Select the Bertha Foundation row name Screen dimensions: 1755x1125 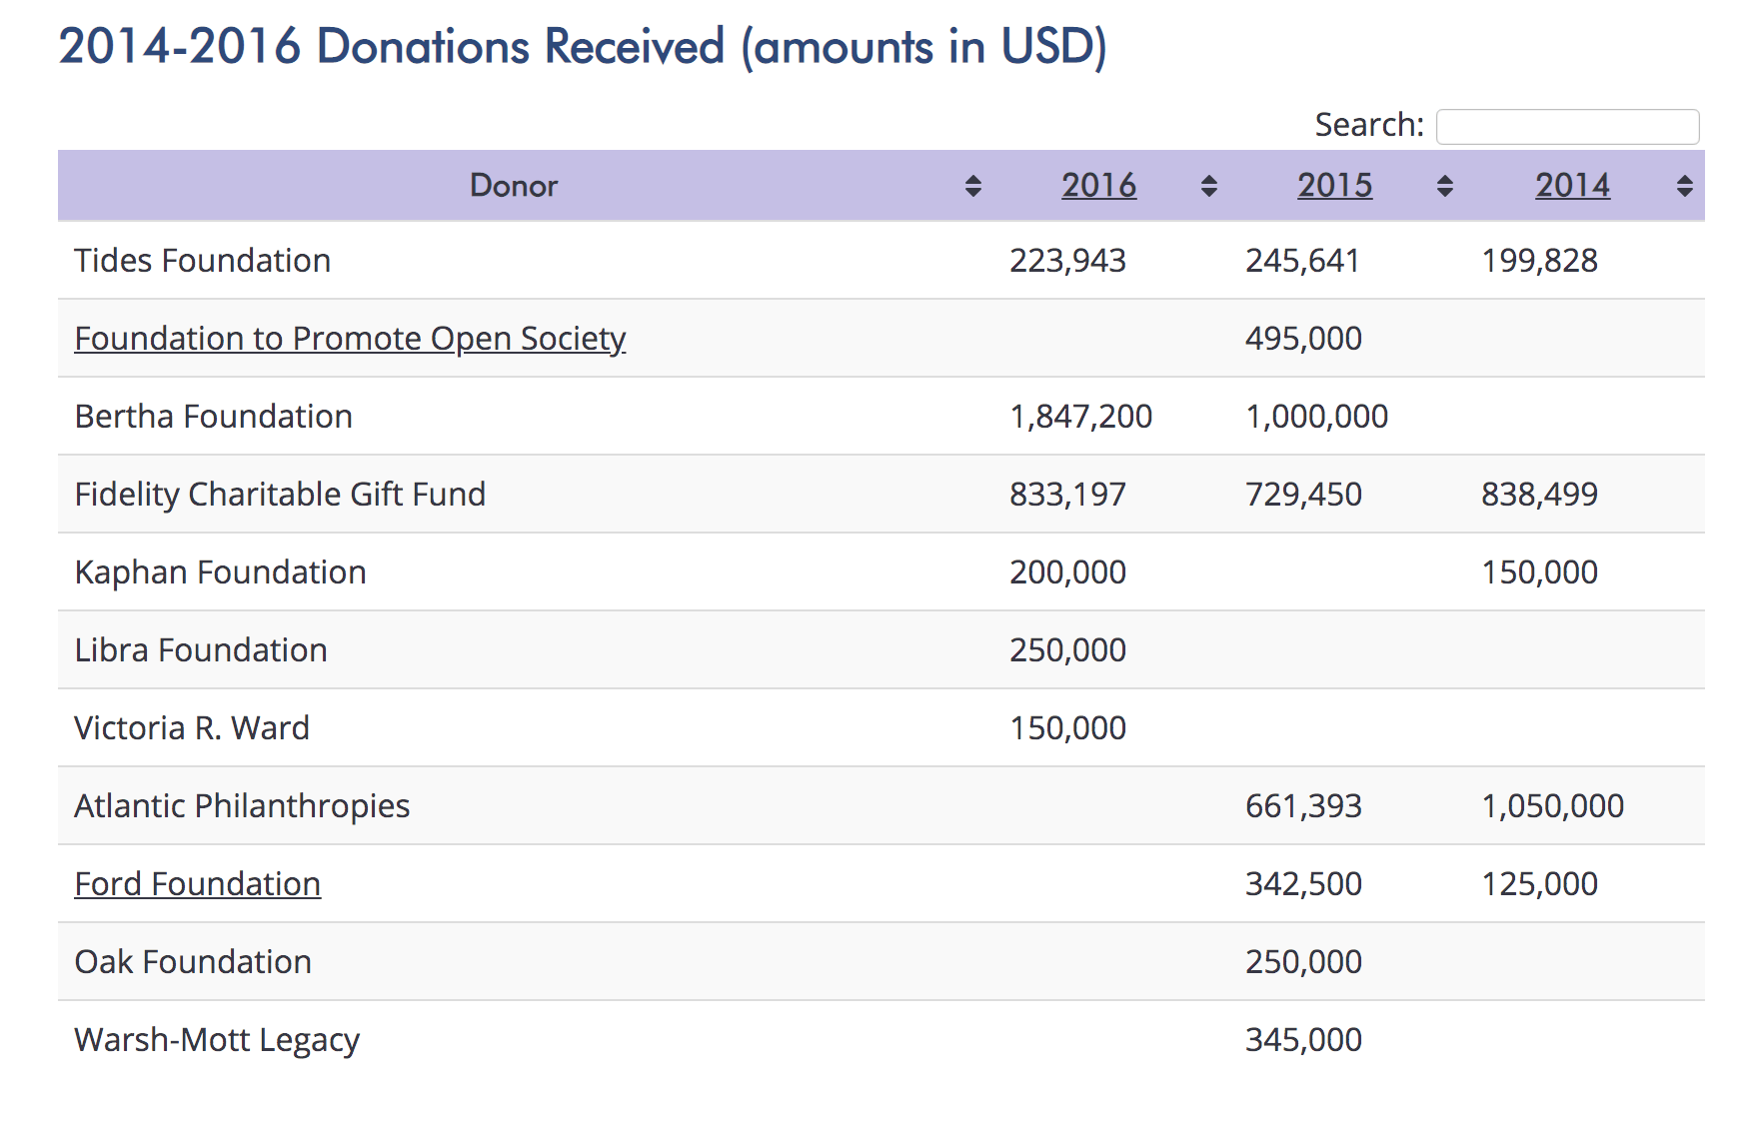pos(213,417)
